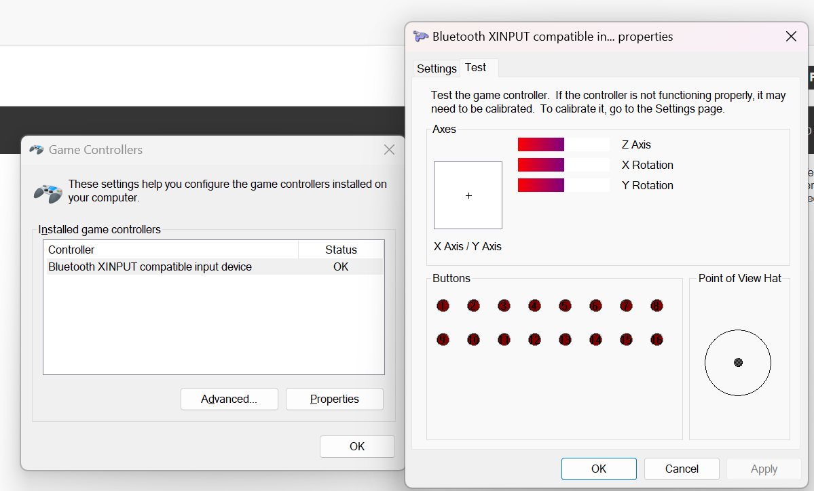The width and height of the screenshot is (814, 491).
Task: Click the Status column header
Action: (x=341, y=250)
